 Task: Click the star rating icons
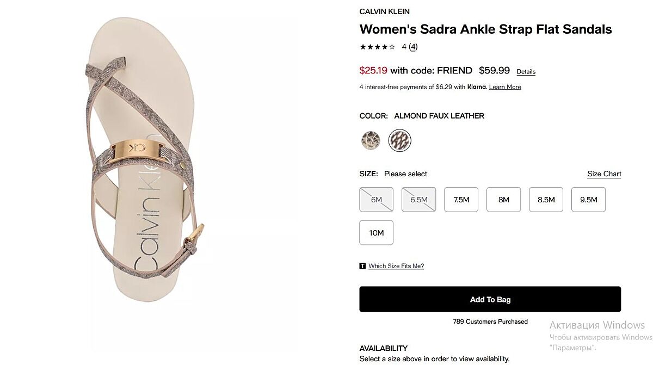pyautogui.click(x=377, y=47)
